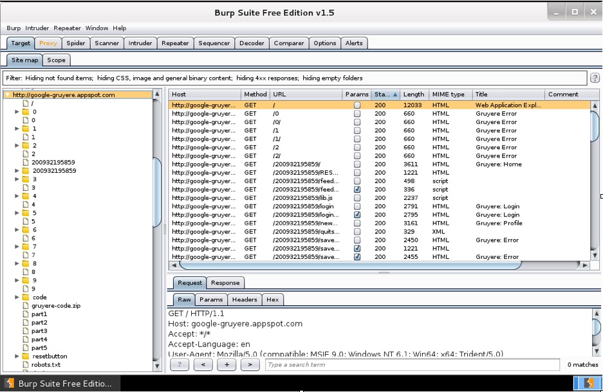Click the help question-mark icon beside the filter bar
The width and height of the screenshot is (603, 392).
[x=595, y=78]
